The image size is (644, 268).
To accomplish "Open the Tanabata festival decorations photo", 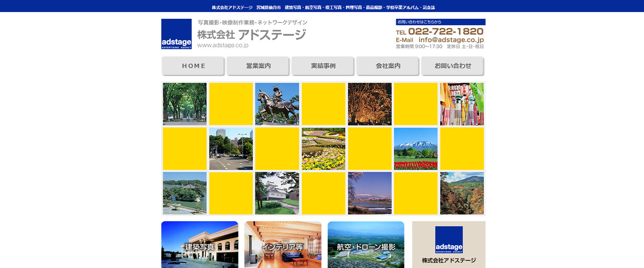I will tap(462, 104).
